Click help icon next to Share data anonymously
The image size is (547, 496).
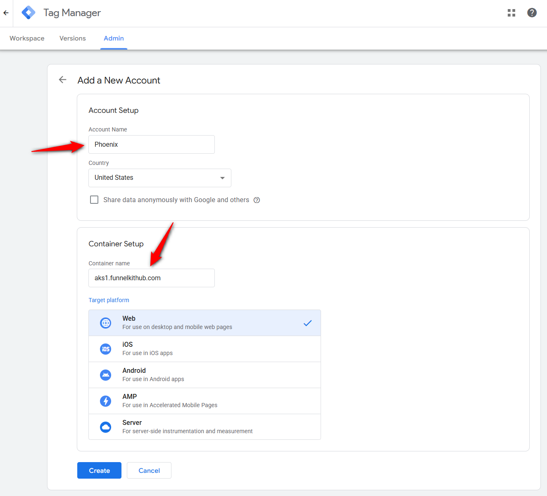point(257,200)
